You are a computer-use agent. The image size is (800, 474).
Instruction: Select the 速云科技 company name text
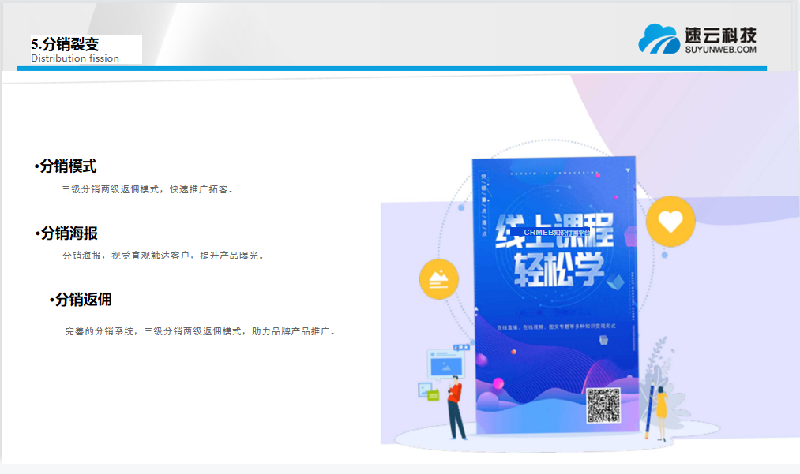[x=720, y=35]
